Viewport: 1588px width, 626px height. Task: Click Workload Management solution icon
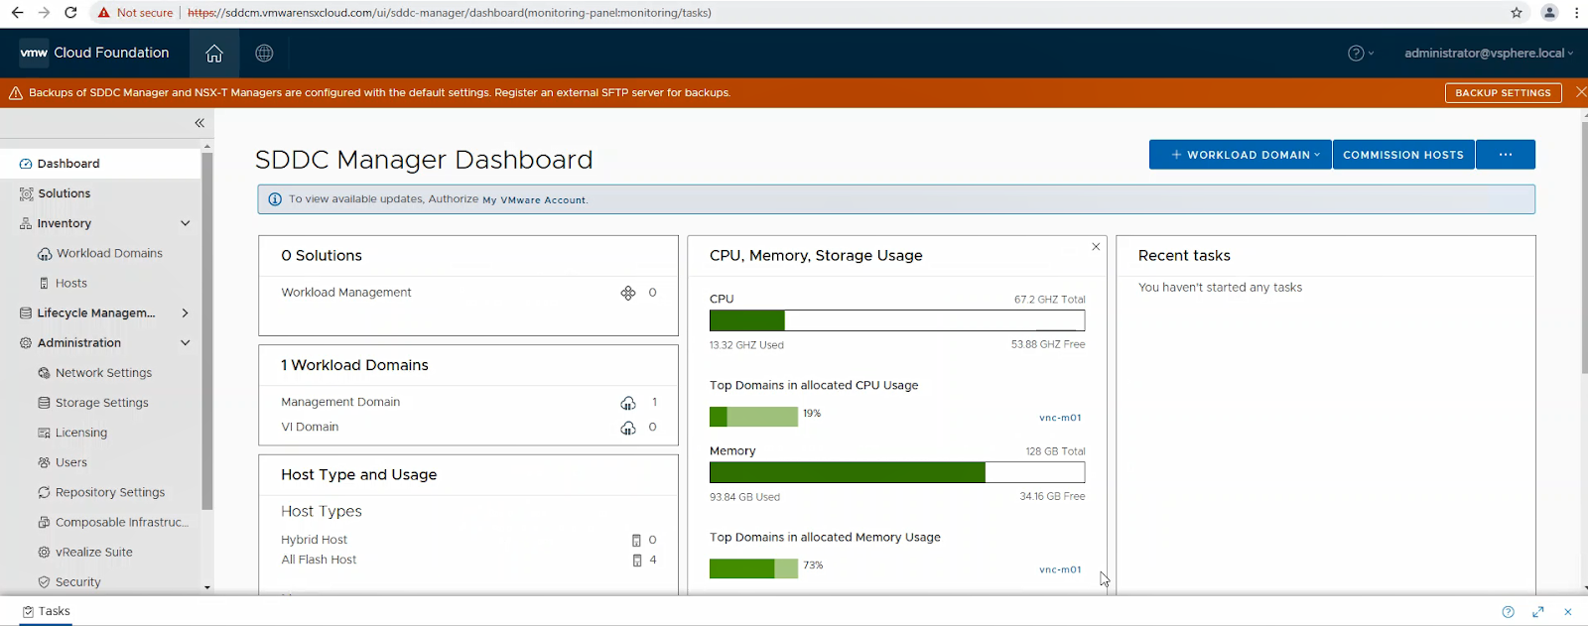pos(628,293)
